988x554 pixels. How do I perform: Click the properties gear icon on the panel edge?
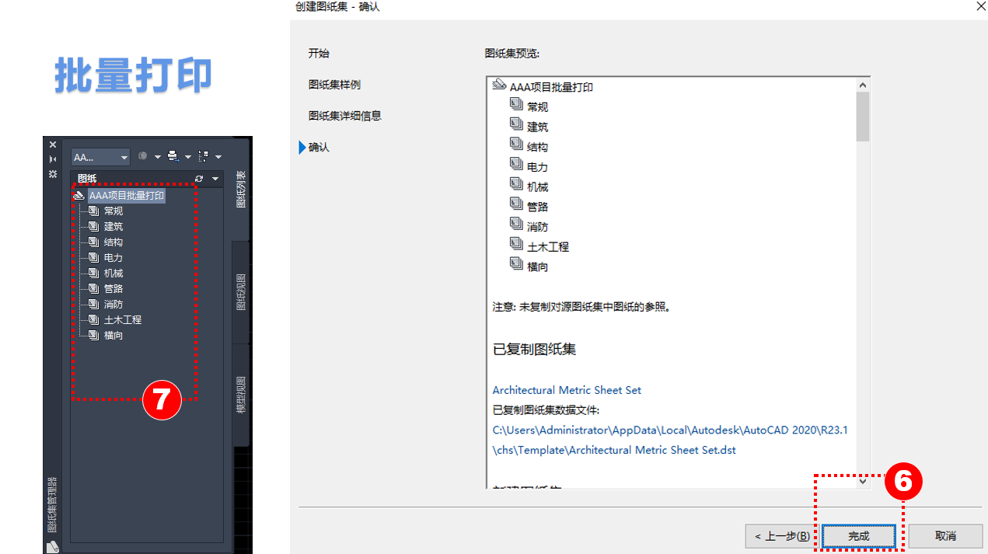tap(53, 174)
